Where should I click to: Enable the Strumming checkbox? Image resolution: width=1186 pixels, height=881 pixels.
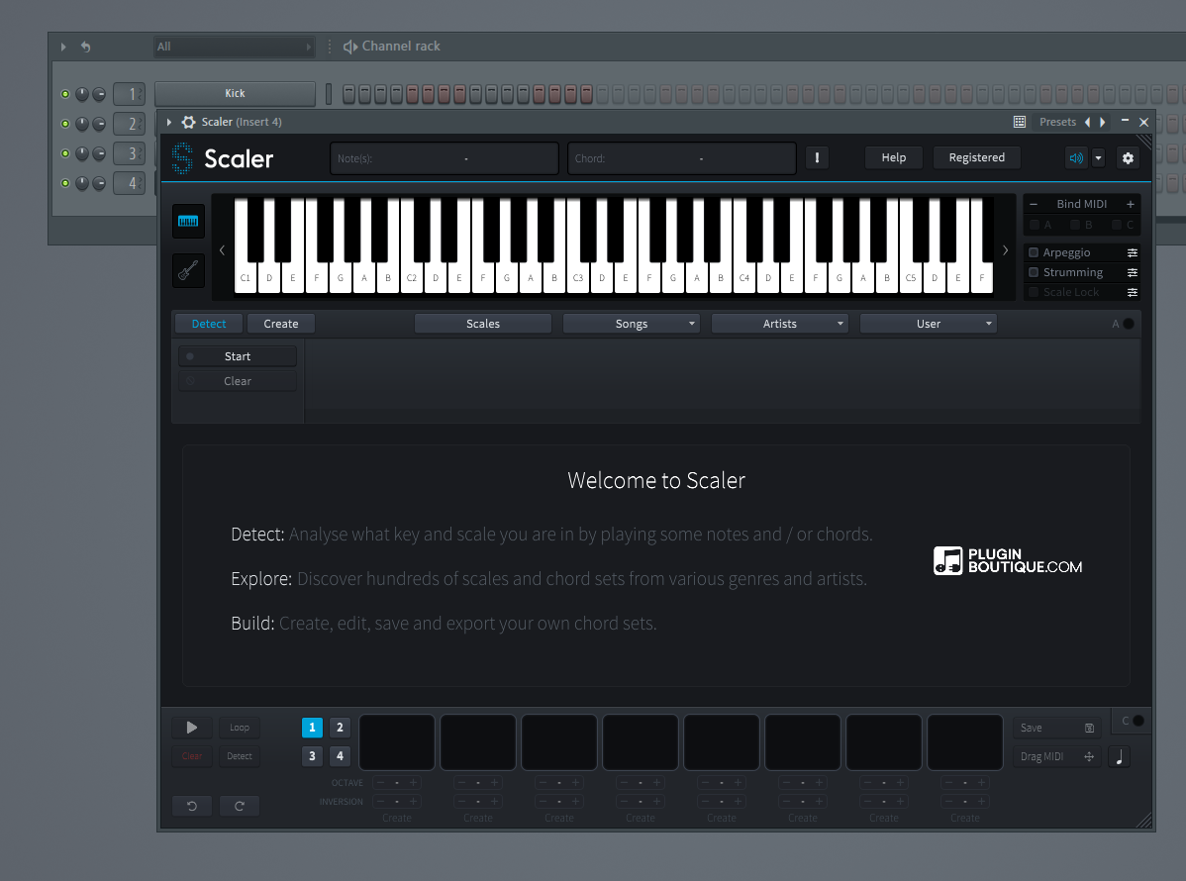[x=1034, y=272]
